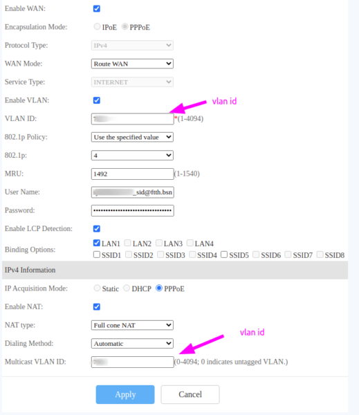359x415 pixels.
Task: Click the Apply button
Action: pos(125,394)
